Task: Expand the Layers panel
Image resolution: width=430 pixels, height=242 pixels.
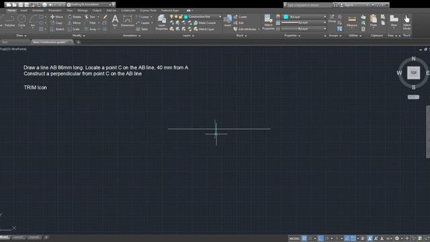Action: 188,36
